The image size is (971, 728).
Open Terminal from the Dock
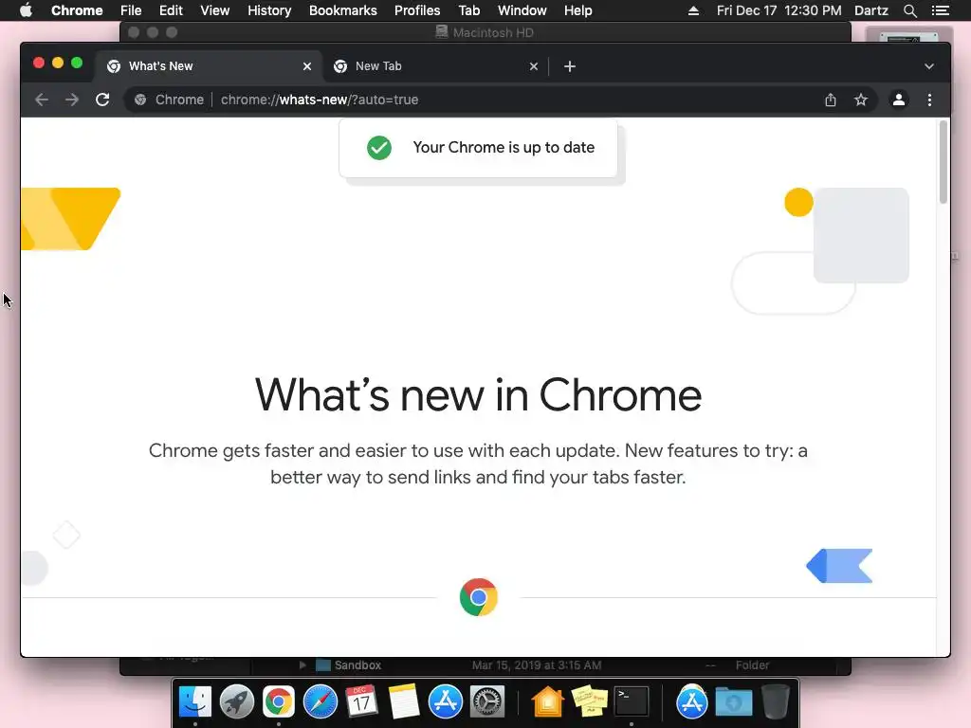631,702
